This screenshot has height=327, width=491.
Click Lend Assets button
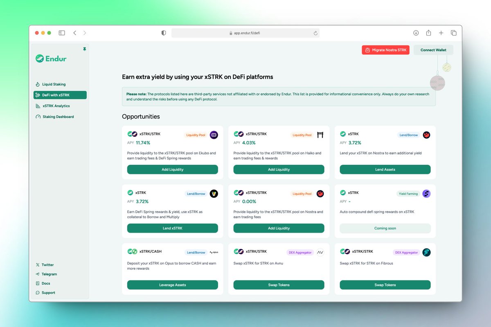coord(385,170)
